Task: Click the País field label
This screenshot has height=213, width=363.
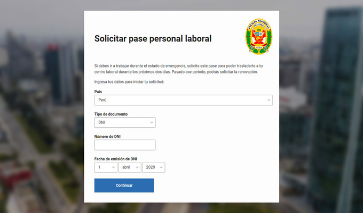Action: (98, 92)
